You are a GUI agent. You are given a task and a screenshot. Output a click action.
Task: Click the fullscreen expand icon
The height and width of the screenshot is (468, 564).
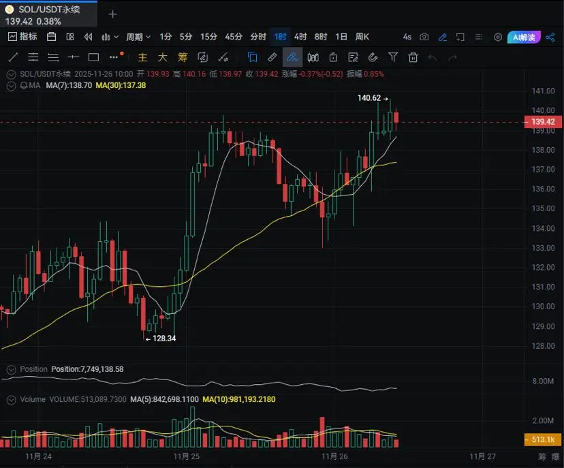click(460, 37)
